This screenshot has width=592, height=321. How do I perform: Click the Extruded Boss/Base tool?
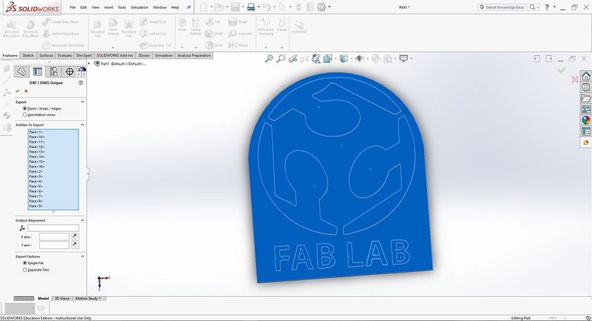pos(11,29)
